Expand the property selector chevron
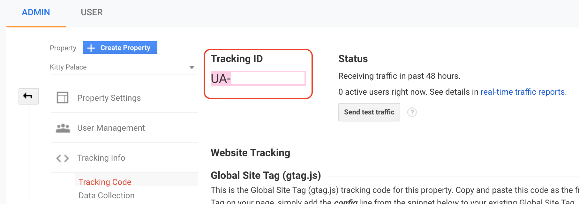This screenshot has height=204, width=579. point(191,67)
